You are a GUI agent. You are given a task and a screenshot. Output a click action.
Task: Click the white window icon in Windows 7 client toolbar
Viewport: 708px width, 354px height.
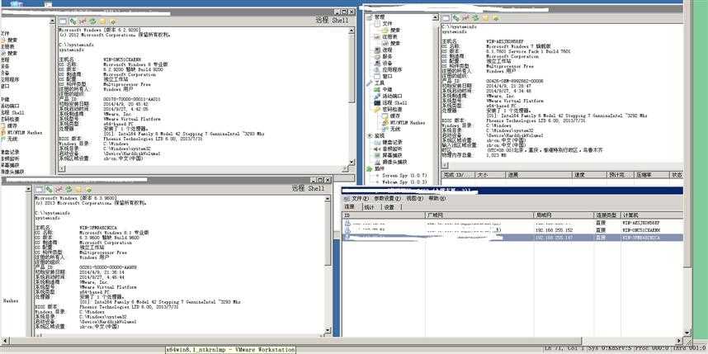click(x=446, y=18)
